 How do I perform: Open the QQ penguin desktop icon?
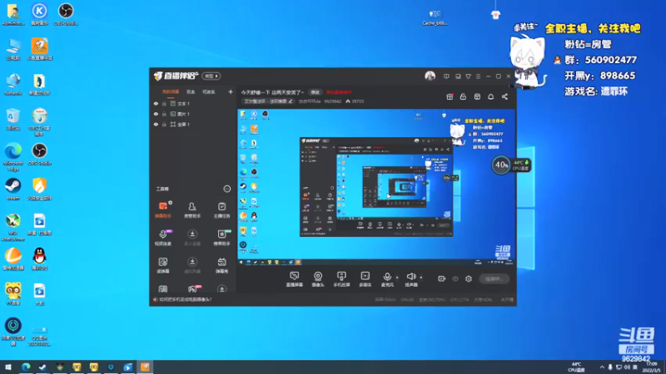pos(39,258)
